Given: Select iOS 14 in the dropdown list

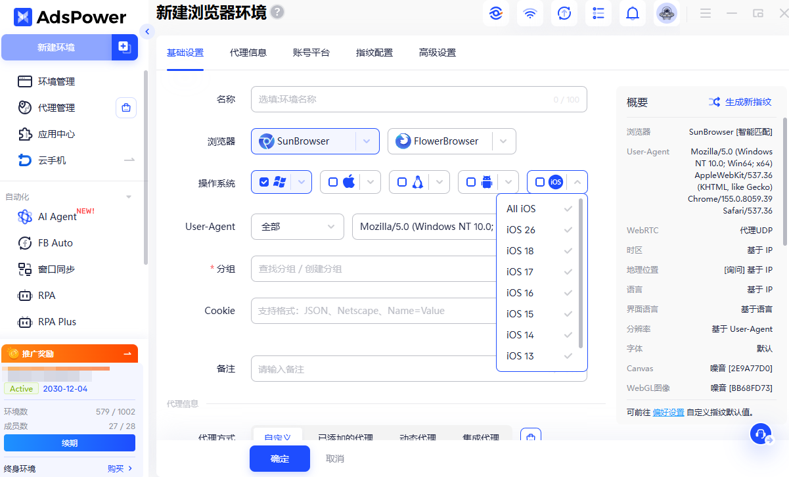Looking at the screenshot, I should [x=539, y=335].
